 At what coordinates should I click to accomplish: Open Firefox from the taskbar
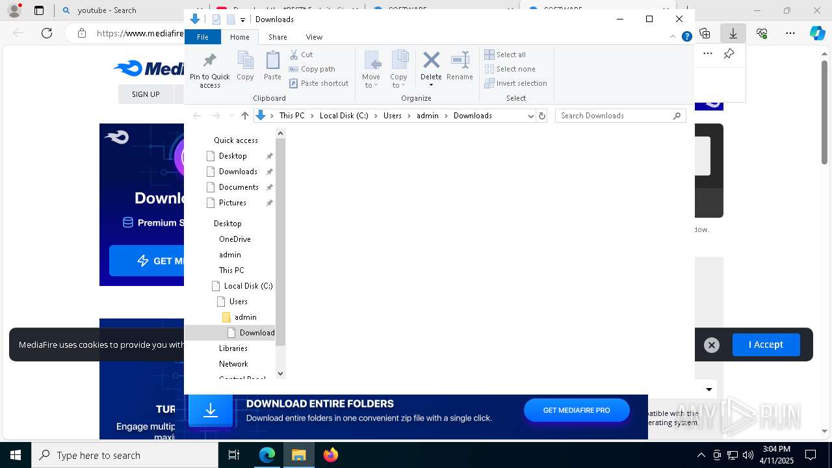tap(331, 455)
